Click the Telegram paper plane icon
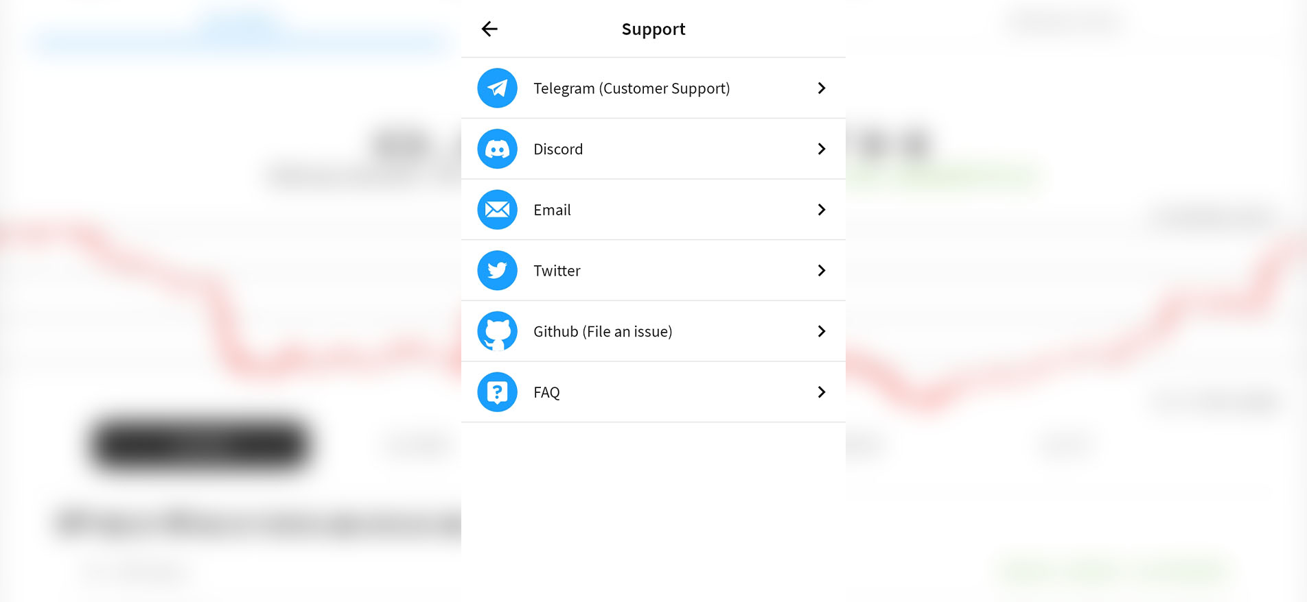The height and width of the screenshot is (602, 1307). (x=497, y=88)
